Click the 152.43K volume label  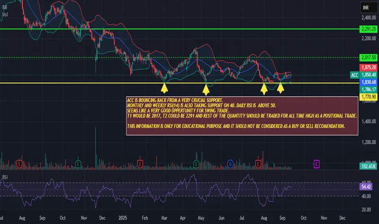(368, 166)
